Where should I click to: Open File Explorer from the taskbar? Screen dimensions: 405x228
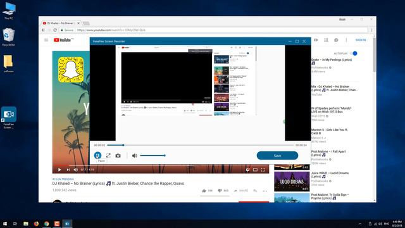tap(26, 224)
